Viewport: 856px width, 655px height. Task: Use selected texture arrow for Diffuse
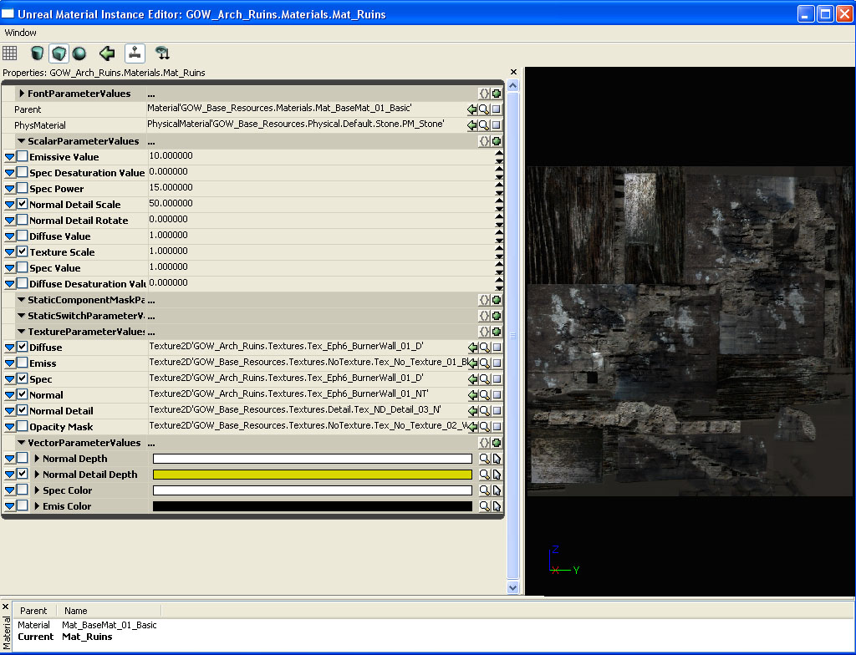473,348
